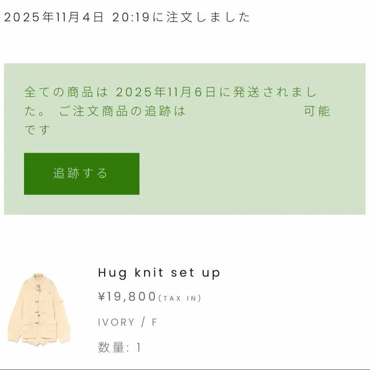Click the ご注文商品の追跡は text

[122, 111]
